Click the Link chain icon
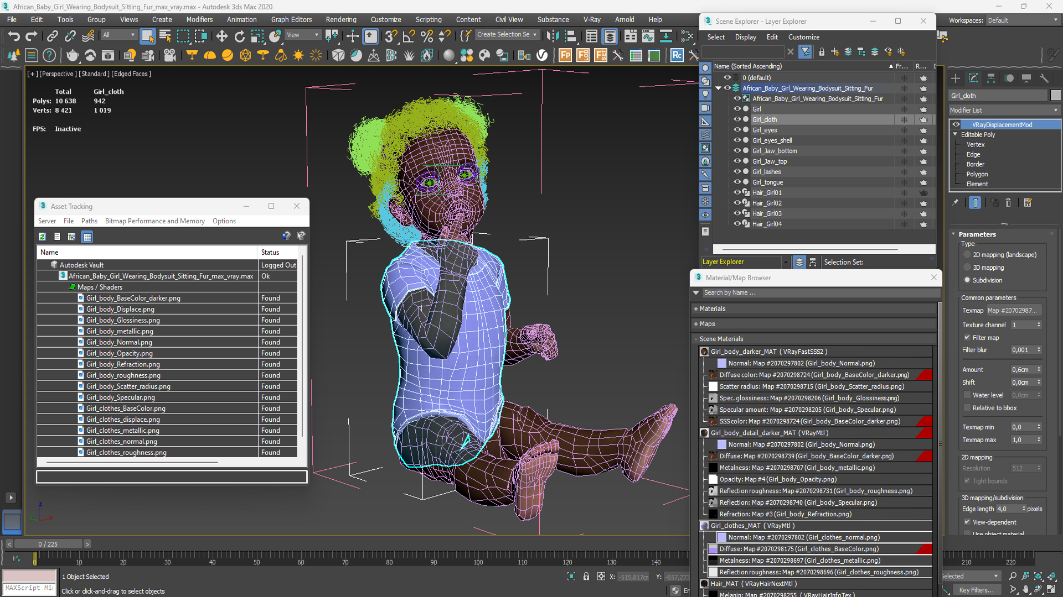The image size is (1063, 597). click(52, 36)
